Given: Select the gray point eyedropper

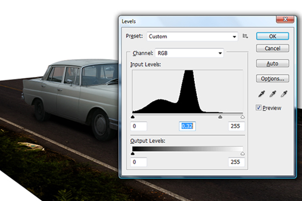Looking at the screenshot, I should [x=273, y=94].
